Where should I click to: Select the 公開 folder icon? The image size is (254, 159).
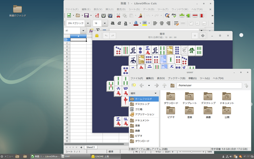[227, 111]
